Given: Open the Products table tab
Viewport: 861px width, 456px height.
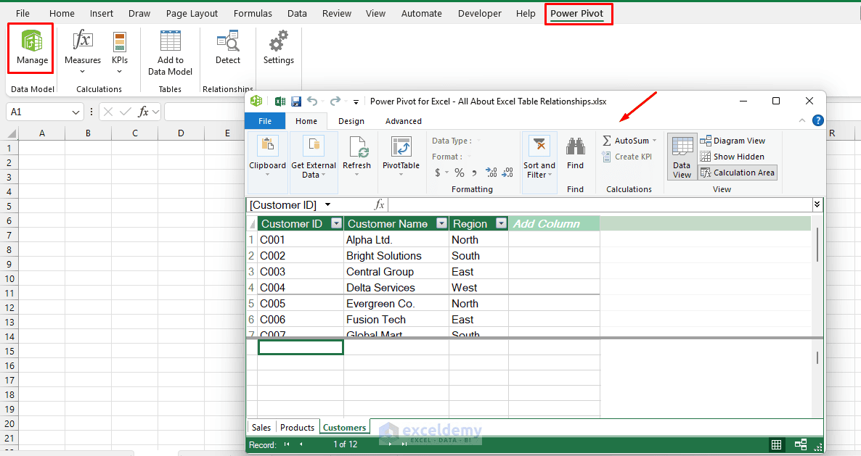Looking at the screenshot, I should tap(297, 428).
